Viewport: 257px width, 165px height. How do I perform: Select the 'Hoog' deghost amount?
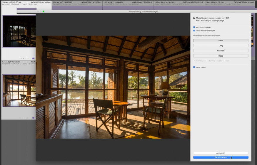tap(221, 56)
